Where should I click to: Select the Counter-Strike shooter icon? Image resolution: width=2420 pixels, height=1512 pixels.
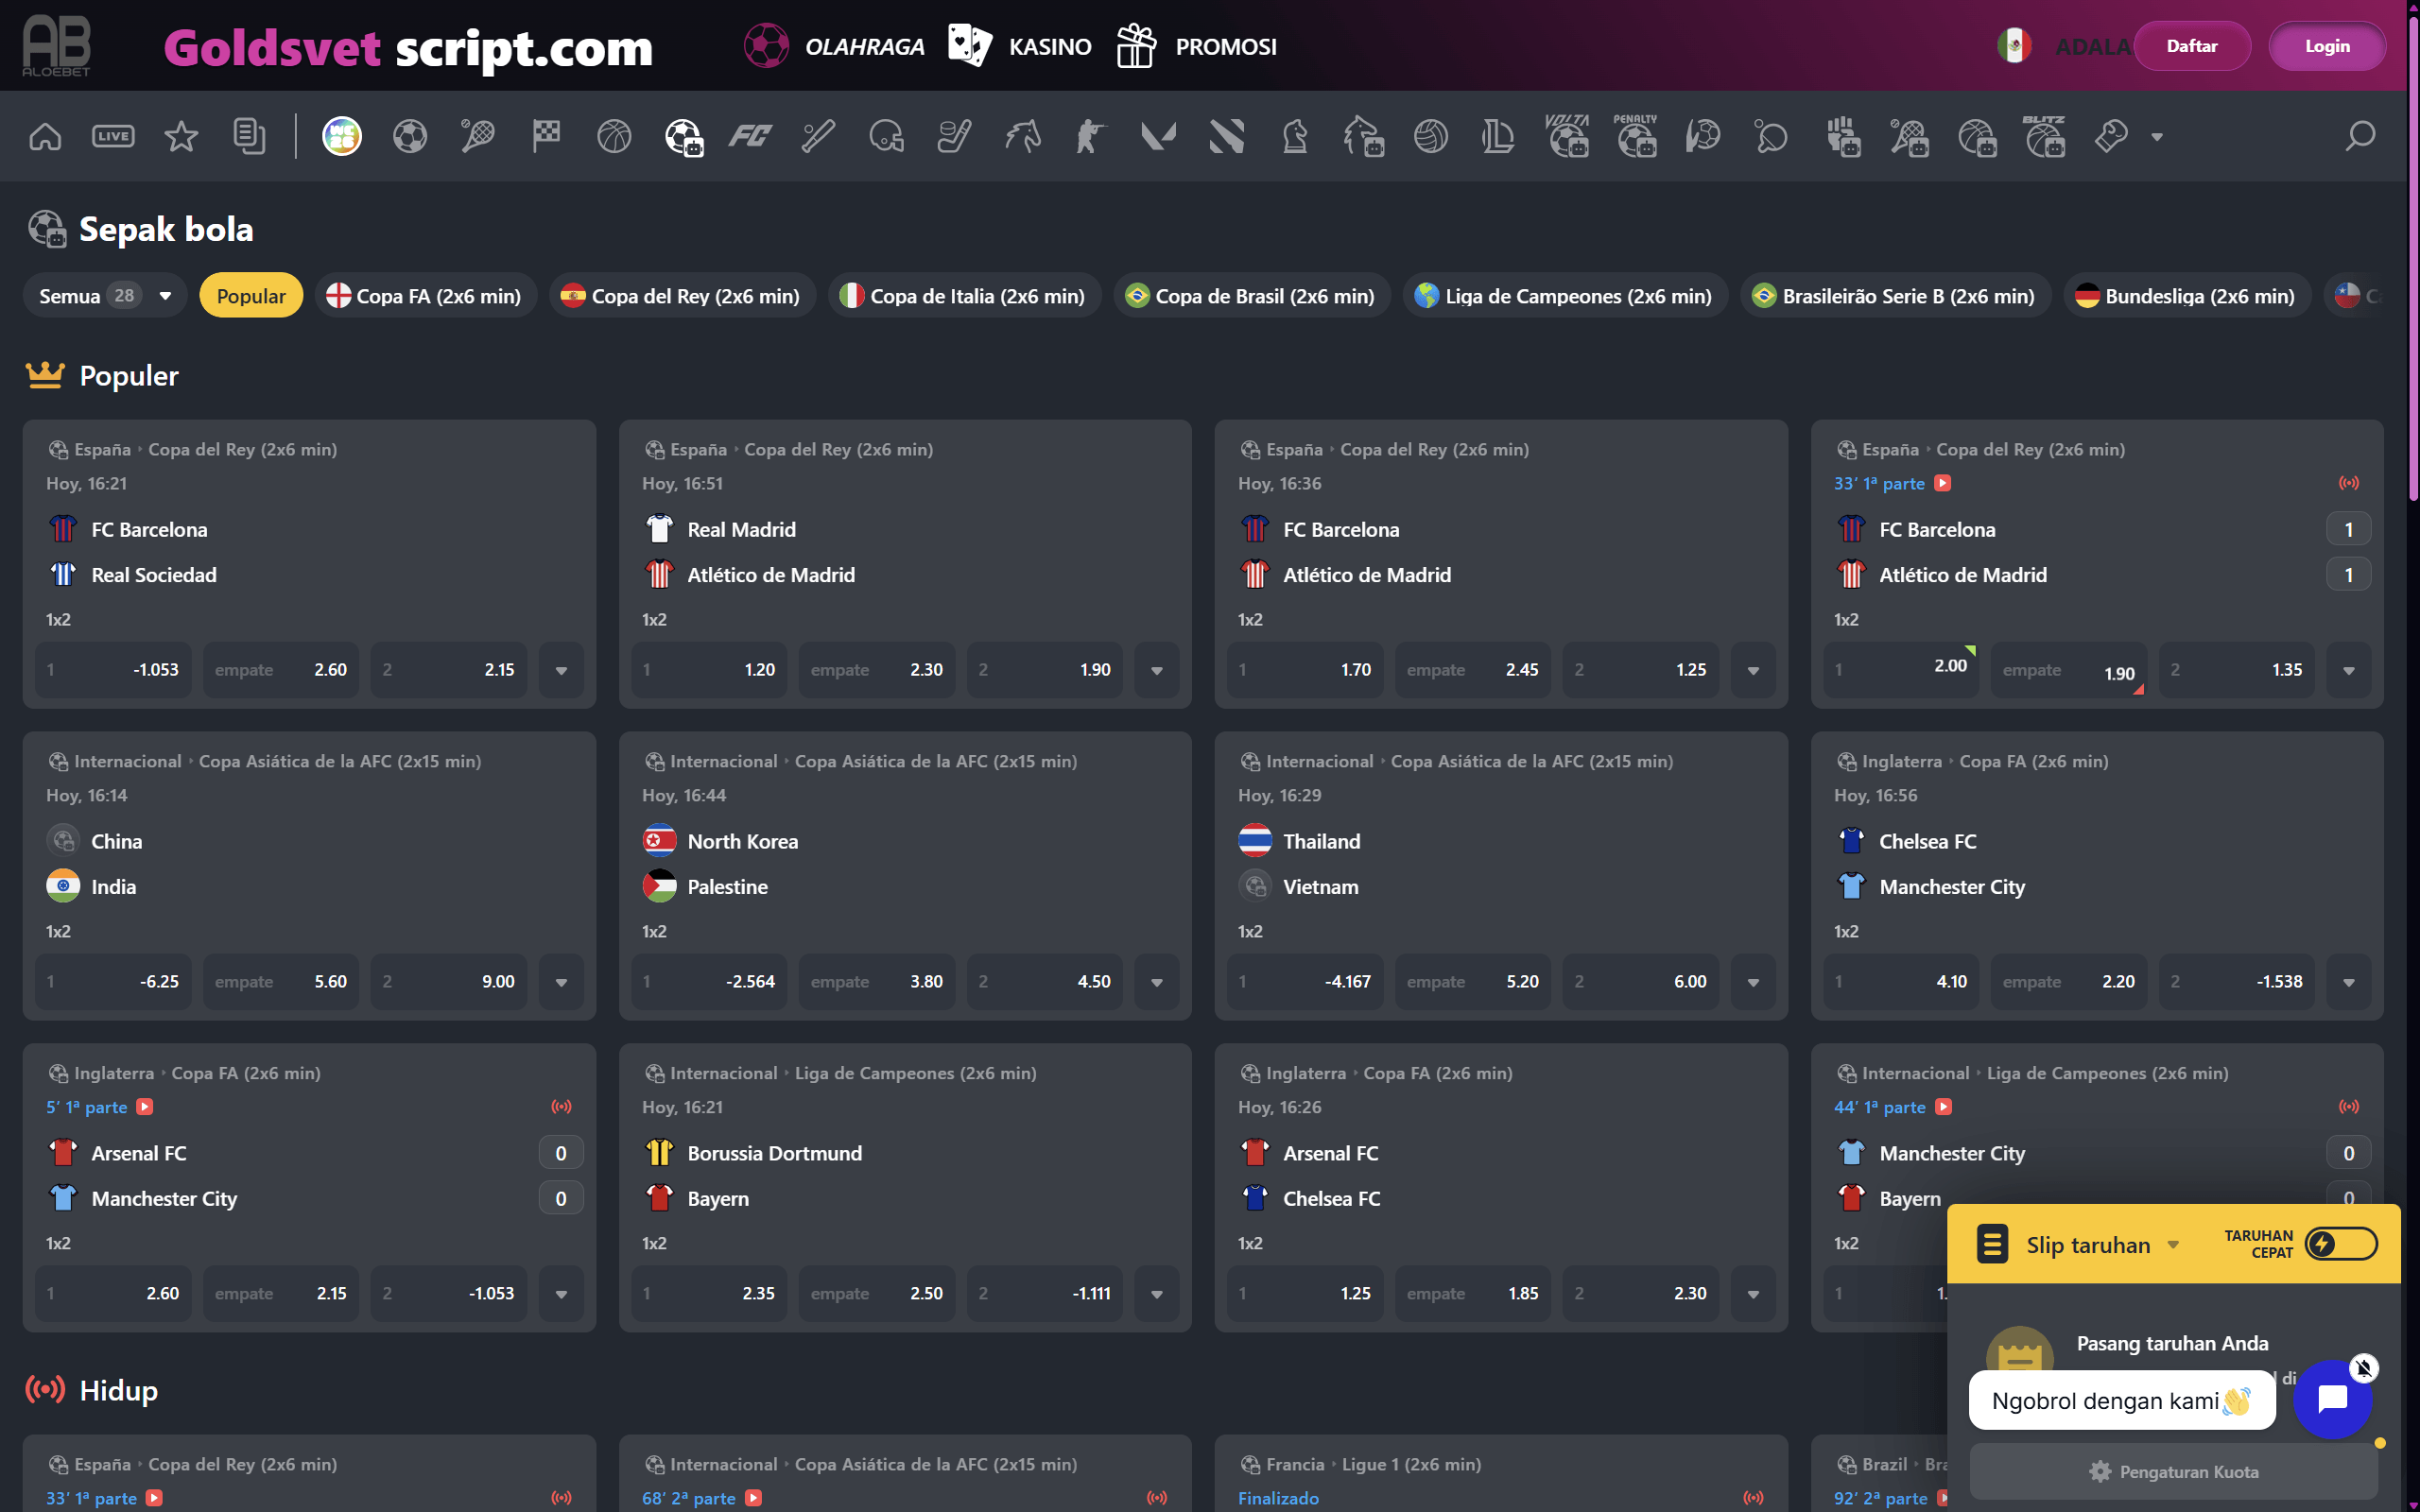(1090, 136)
